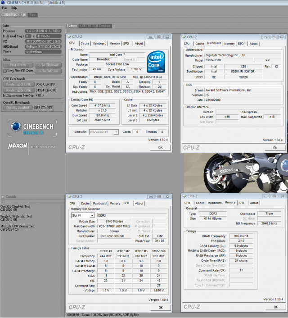The width and height of the screenshot is (288, 318).
Task: Click the rendered motorcycle picture
Action: [x=236, y=173]
